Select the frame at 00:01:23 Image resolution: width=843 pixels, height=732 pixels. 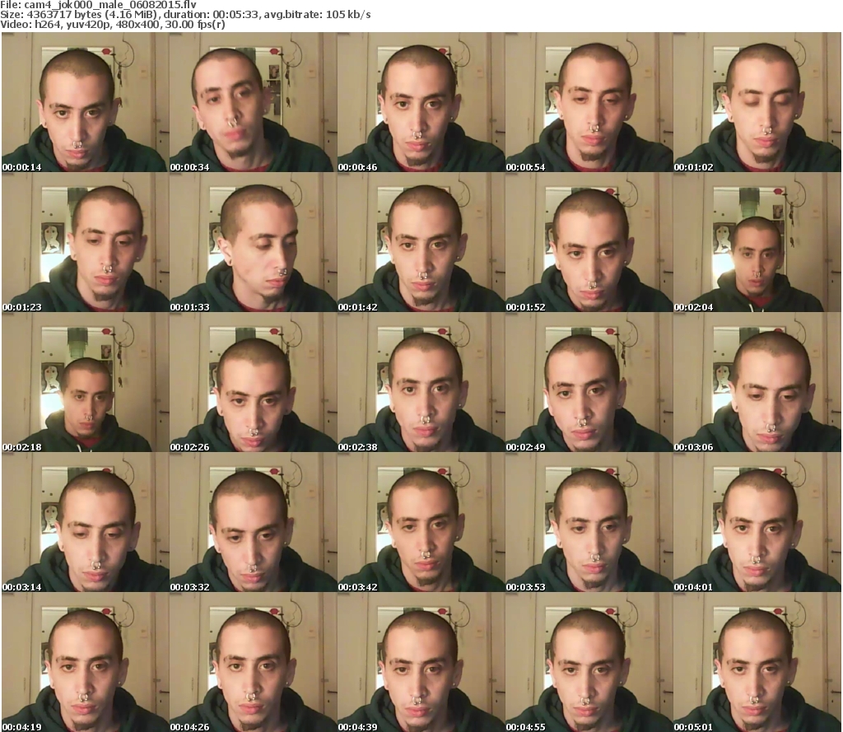click(x=85, y=242)
